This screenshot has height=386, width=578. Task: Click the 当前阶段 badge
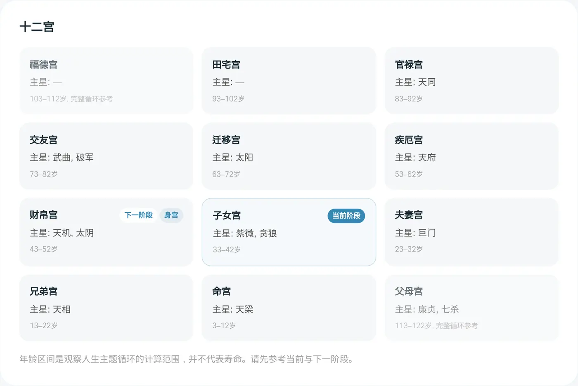[x=346, y=216]
